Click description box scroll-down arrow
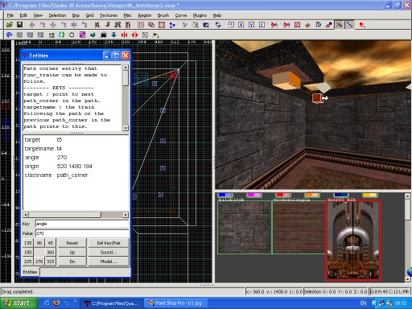The width and height of the screenshot is (412, 309). click(x=126, y=128)
